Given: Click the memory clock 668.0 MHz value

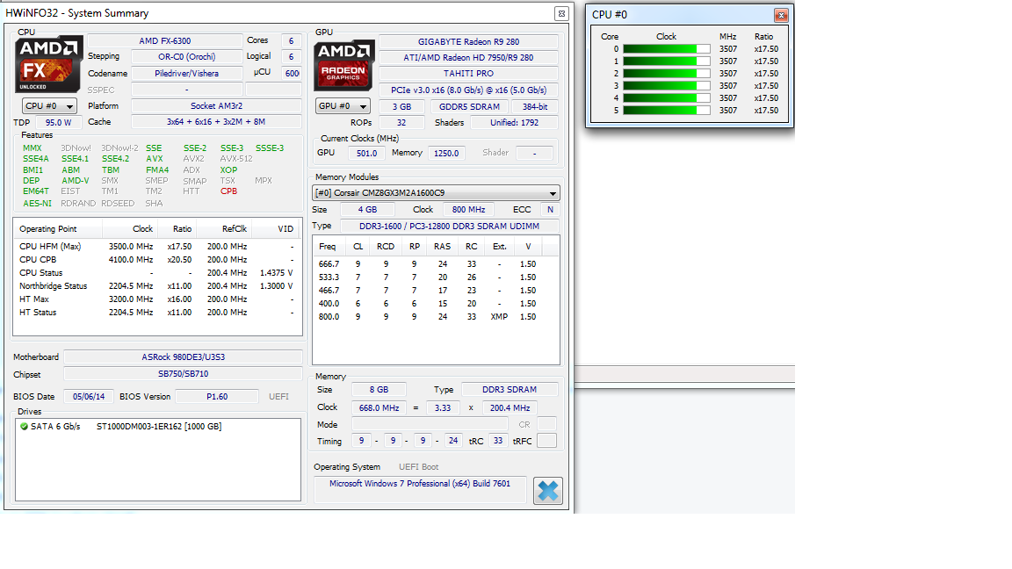Looking at the screenshot, I should (379, 407).
